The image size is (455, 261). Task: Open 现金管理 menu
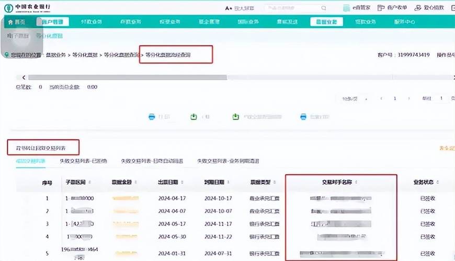[x=209, y=22]
